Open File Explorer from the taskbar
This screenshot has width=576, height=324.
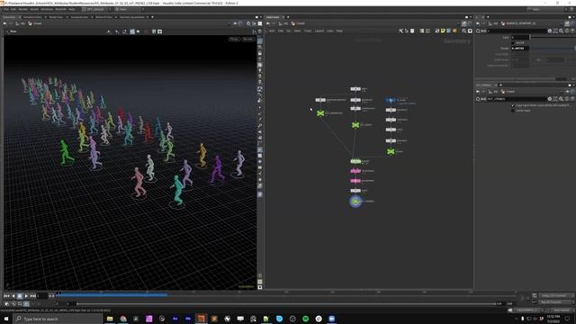110,319
